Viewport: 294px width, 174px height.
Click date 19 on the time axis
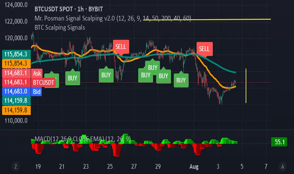(38, 166)
